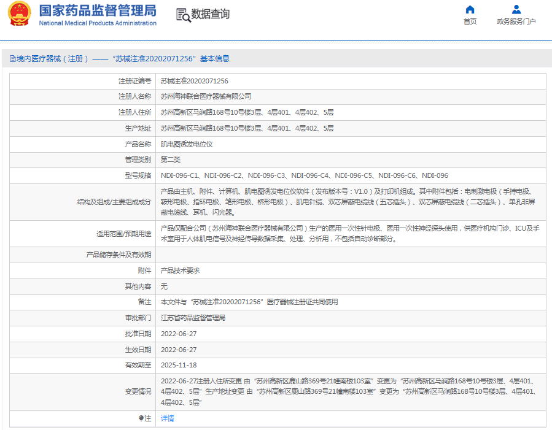Click the 数据查询 magnifier icon
Image resolution: width=552 pixels, height=430 pixels.
(183, 15)
